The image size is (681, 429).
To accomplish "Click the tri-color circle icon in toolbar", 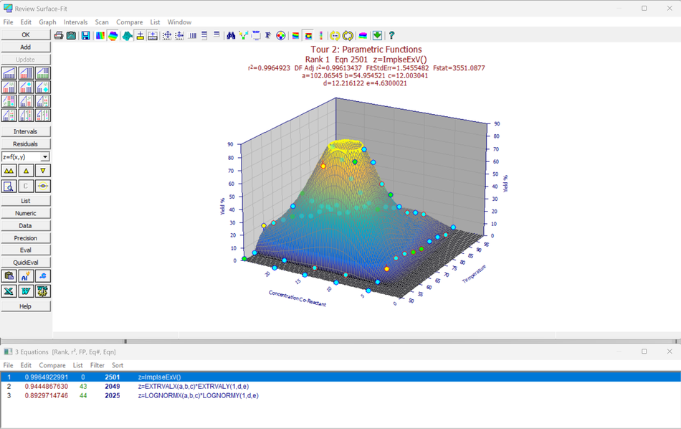I will 281,36.
